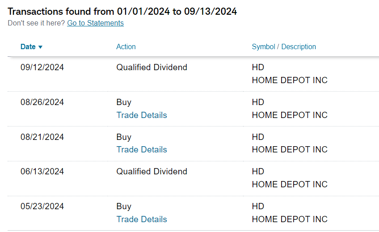Select Qualified Dividend on the 06/13/2024 row

click(x=152, y=172)
